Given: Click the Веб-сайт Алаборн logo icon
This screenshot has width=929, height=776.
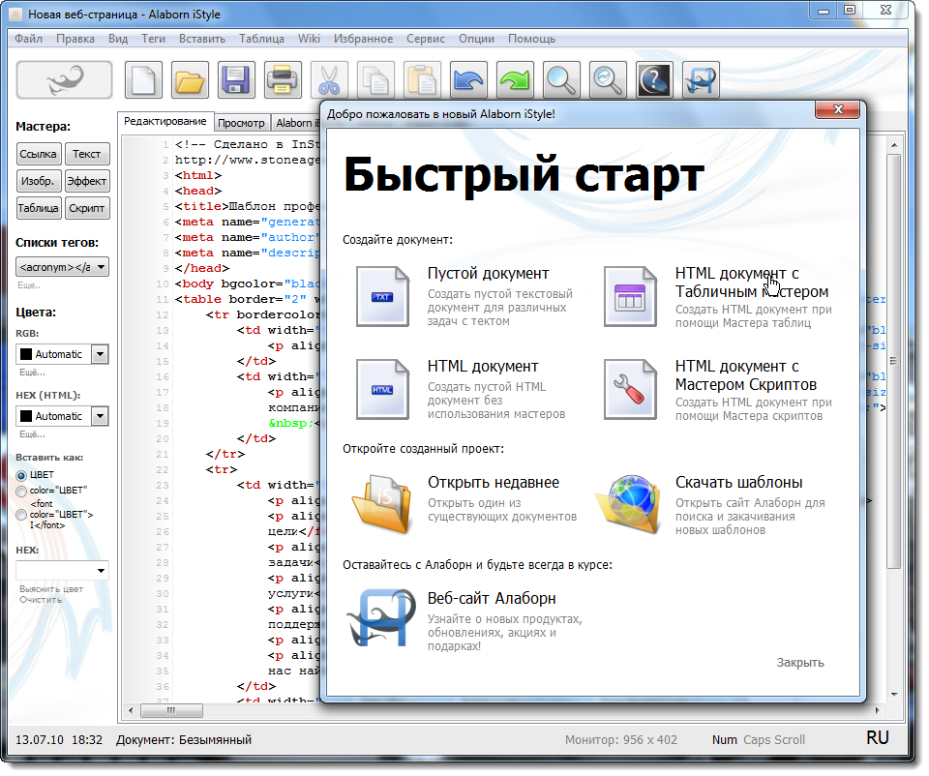Looking at the screenshot, I should point(381,618).
